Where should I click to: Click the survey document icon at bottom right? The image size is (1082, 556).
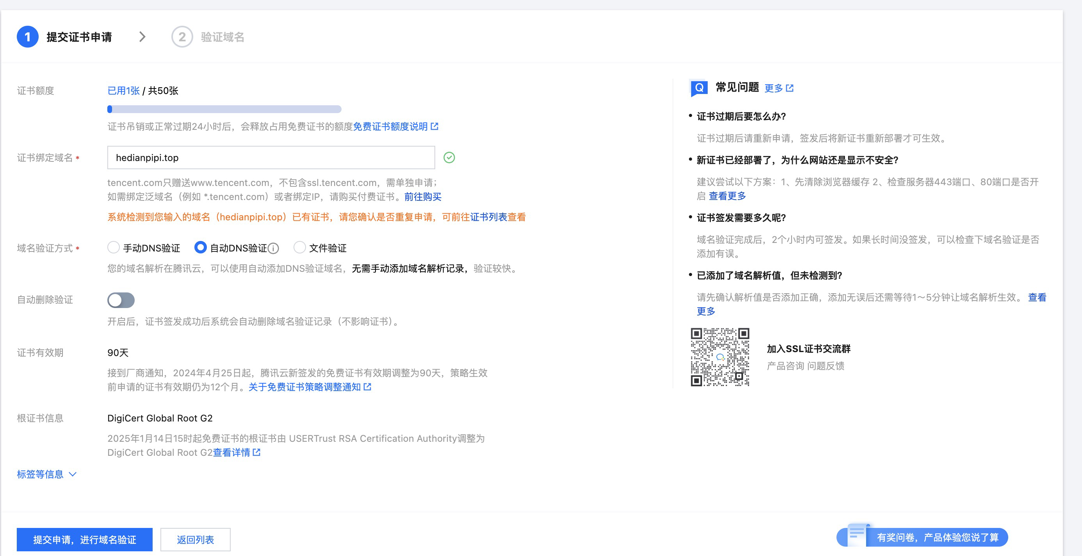tap(857, 535)
